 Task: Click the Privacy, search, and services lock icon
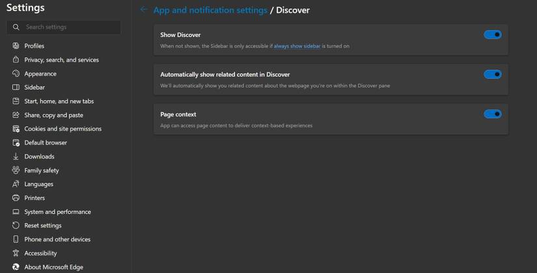coord(16,60)
